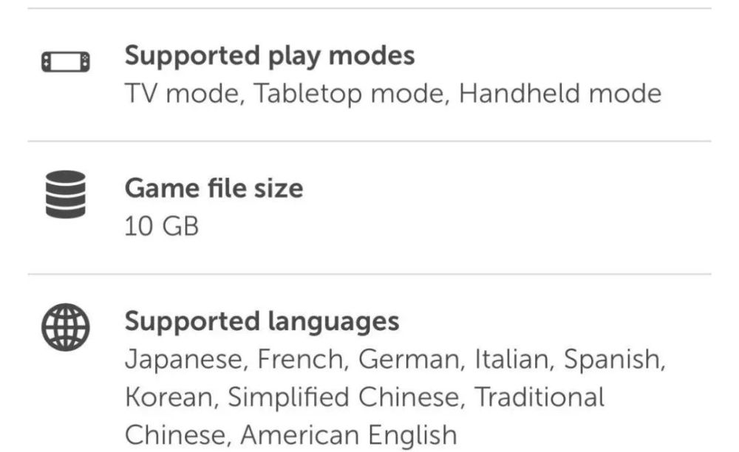Click the storage disk stack icon
Viewport: 739px width, 452px height.
click(65, 194)
